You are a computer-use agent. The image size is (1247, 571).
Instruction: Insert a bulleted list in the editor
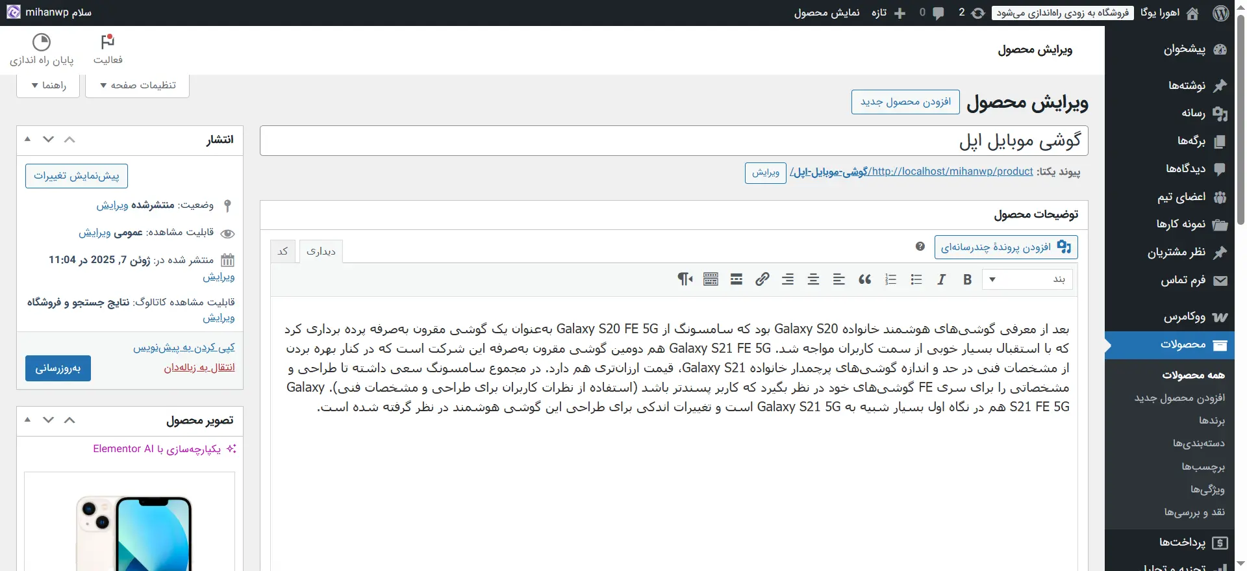[x=916, y=279]
